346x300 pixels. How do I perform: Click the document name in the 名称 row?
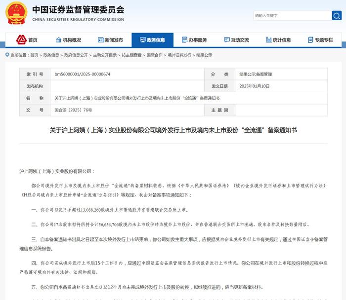(137, 98)
